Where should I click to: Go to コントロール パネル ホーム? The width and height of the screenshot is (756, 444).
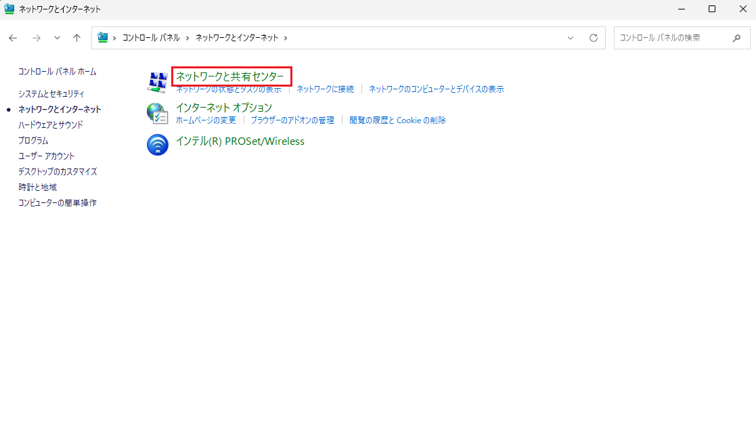coord(57,71)
